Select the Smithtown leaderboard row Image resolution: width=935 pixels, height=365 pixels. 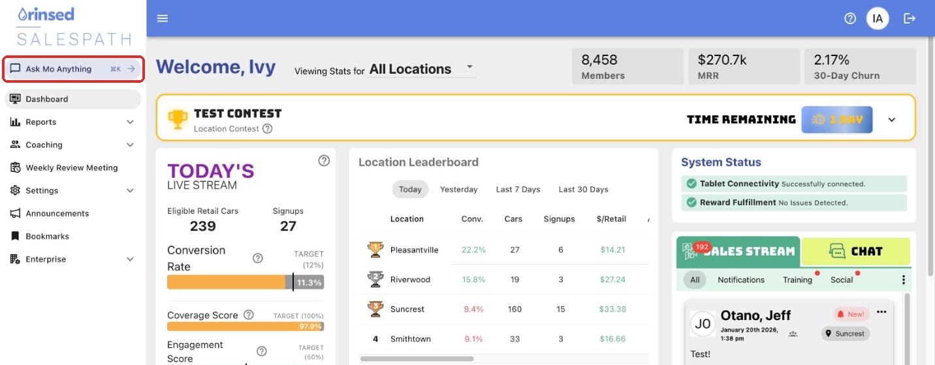coord(504,339)
